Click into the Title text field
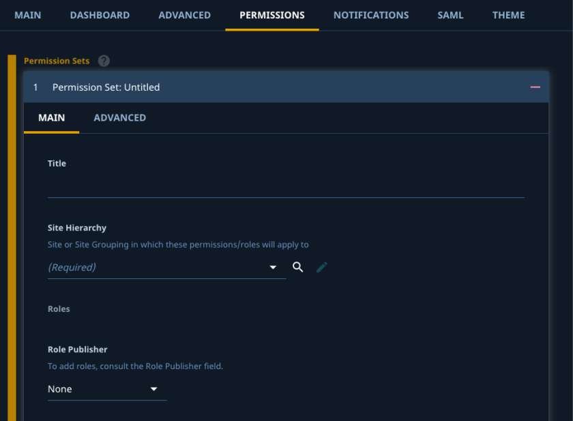573x421 pixels. (286, 186)
